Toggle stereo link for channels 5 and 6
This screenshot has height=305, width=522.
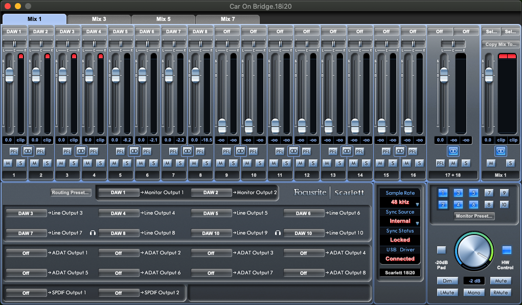click(134, 151)
